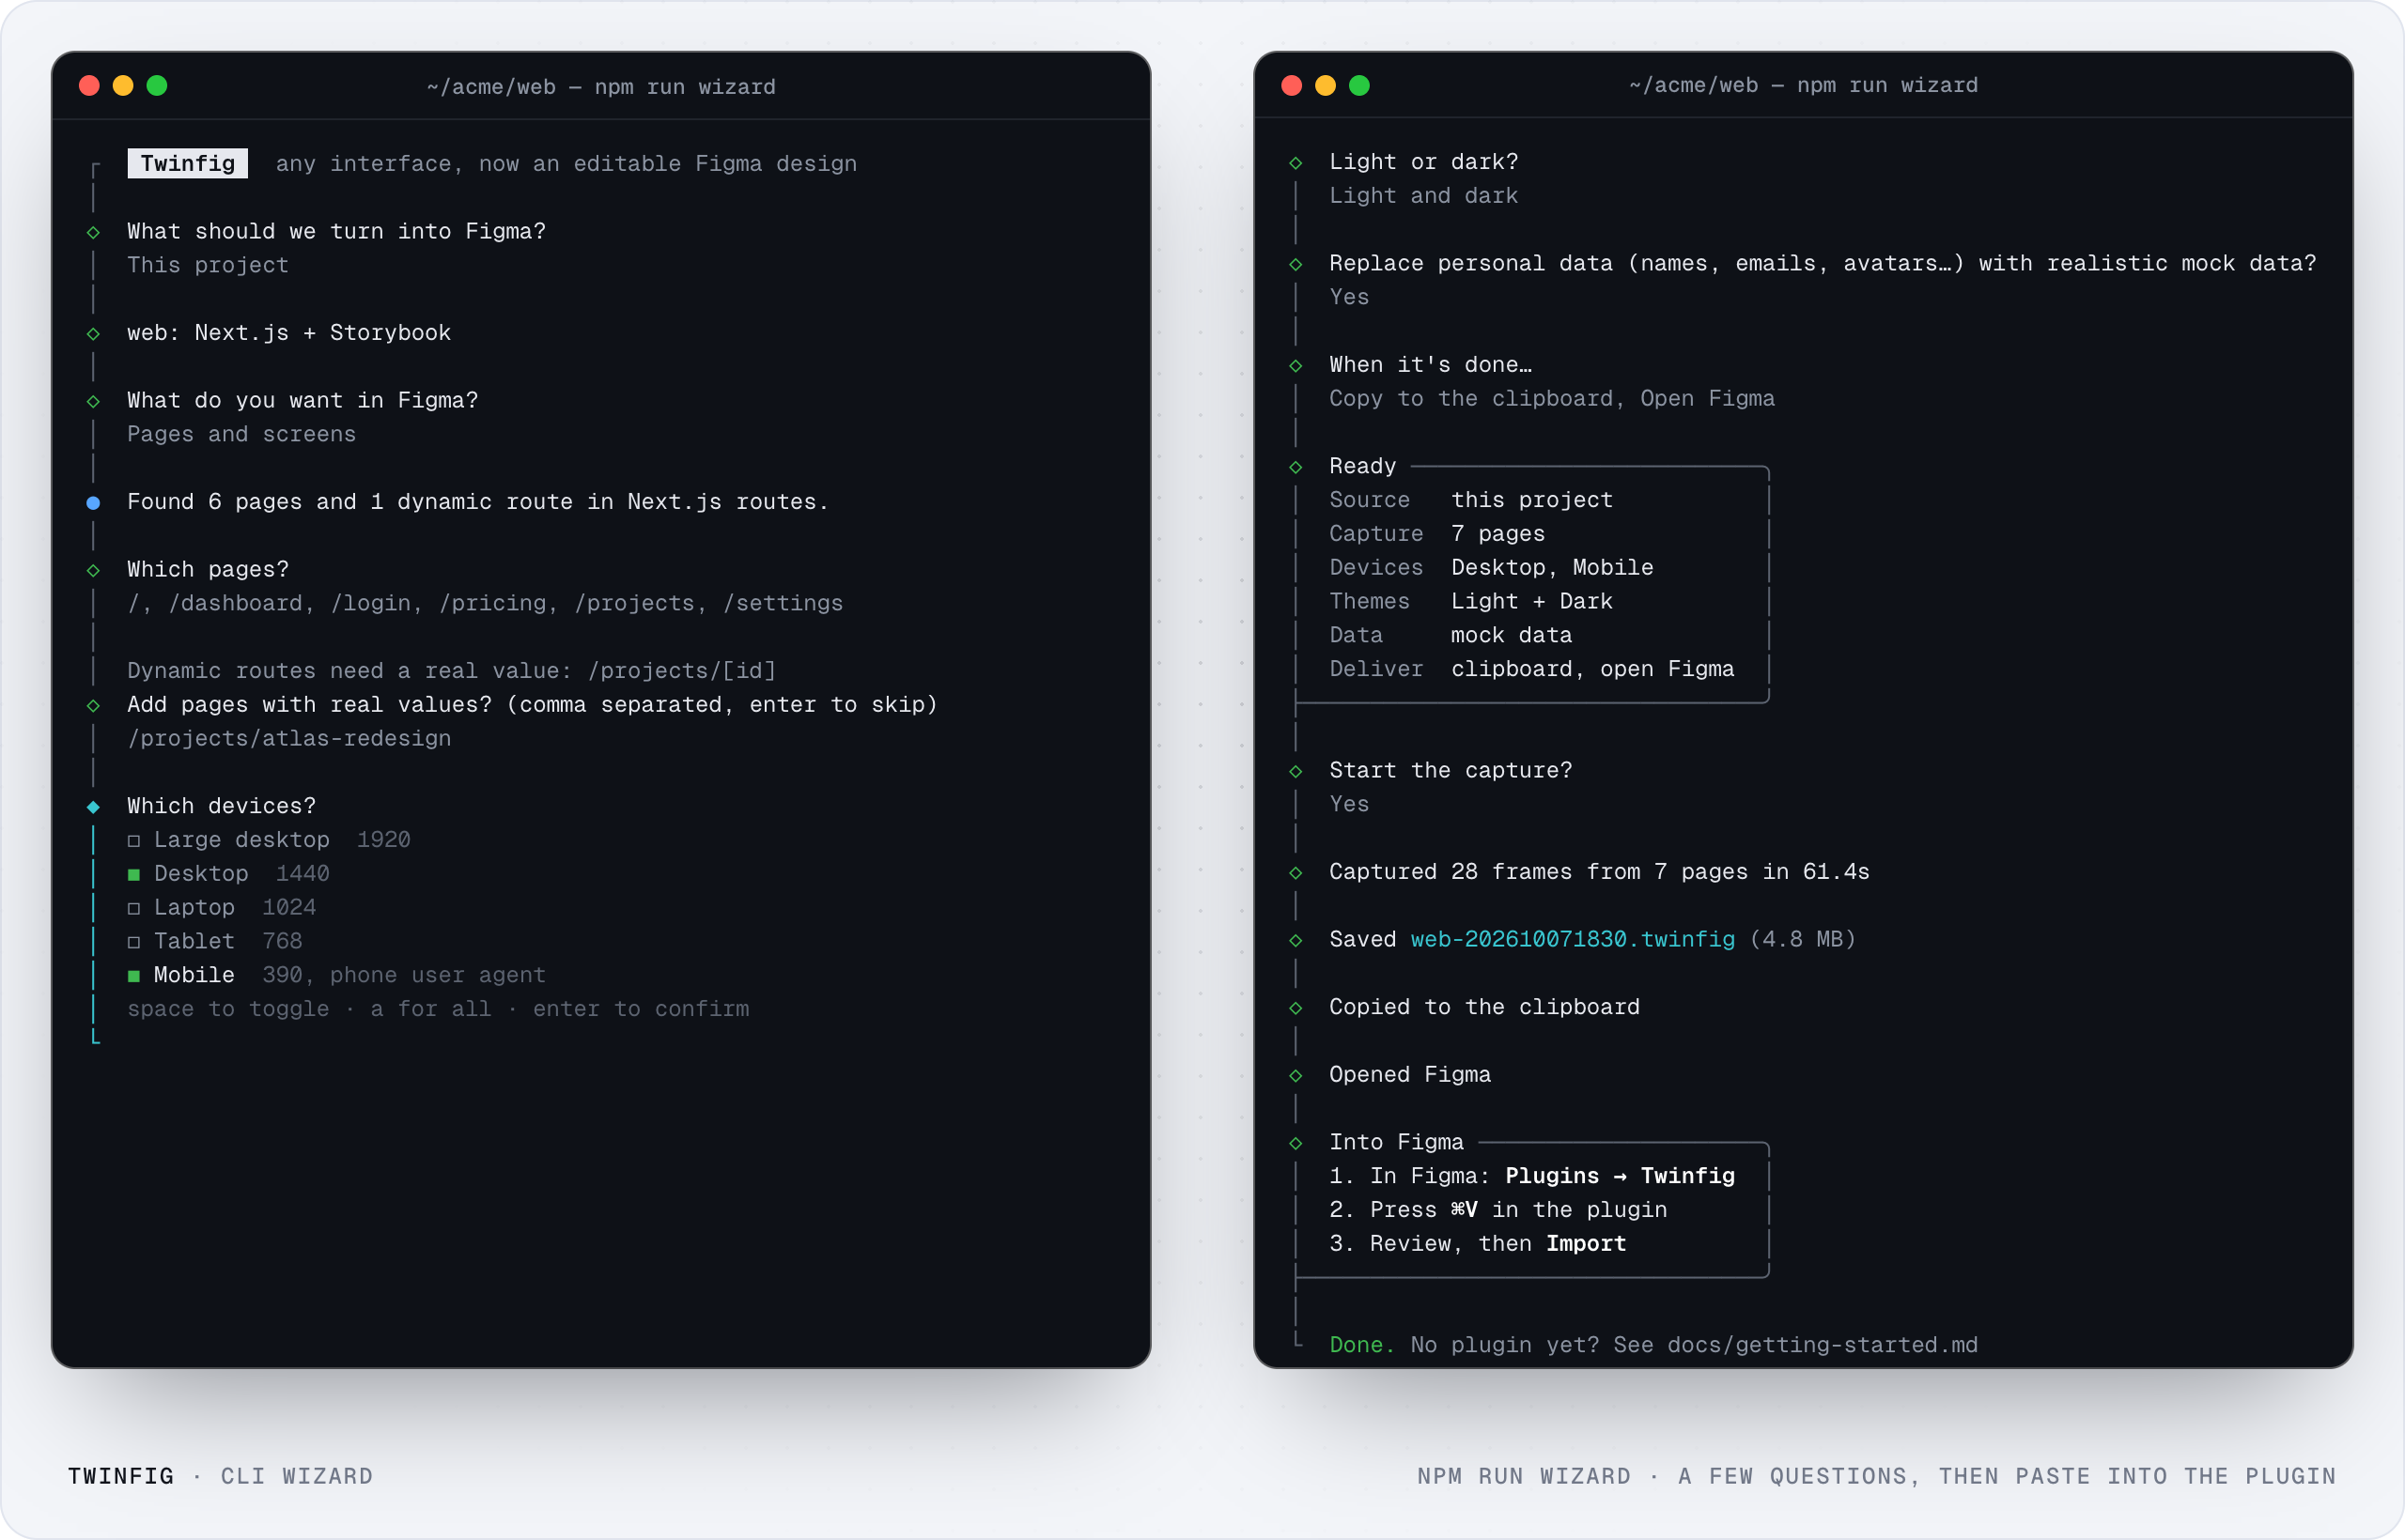
Task: Click Source value 'this project'
Action: point(1531,500)
